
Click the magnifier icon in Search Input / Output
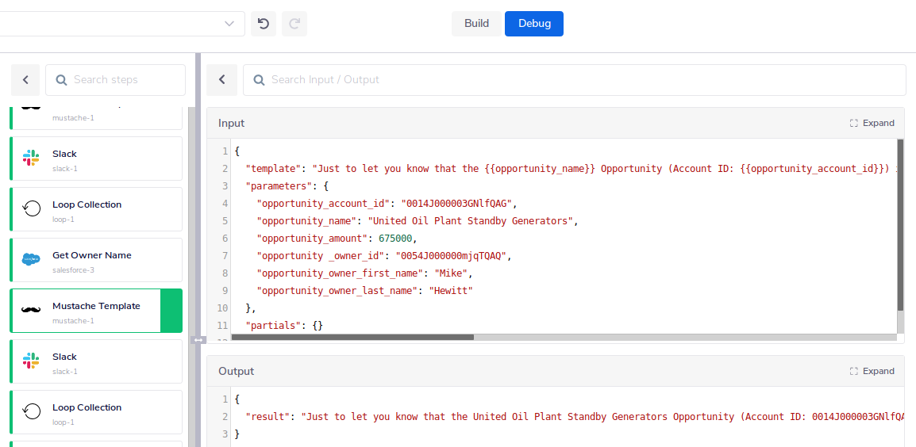[x=258, y=80]
